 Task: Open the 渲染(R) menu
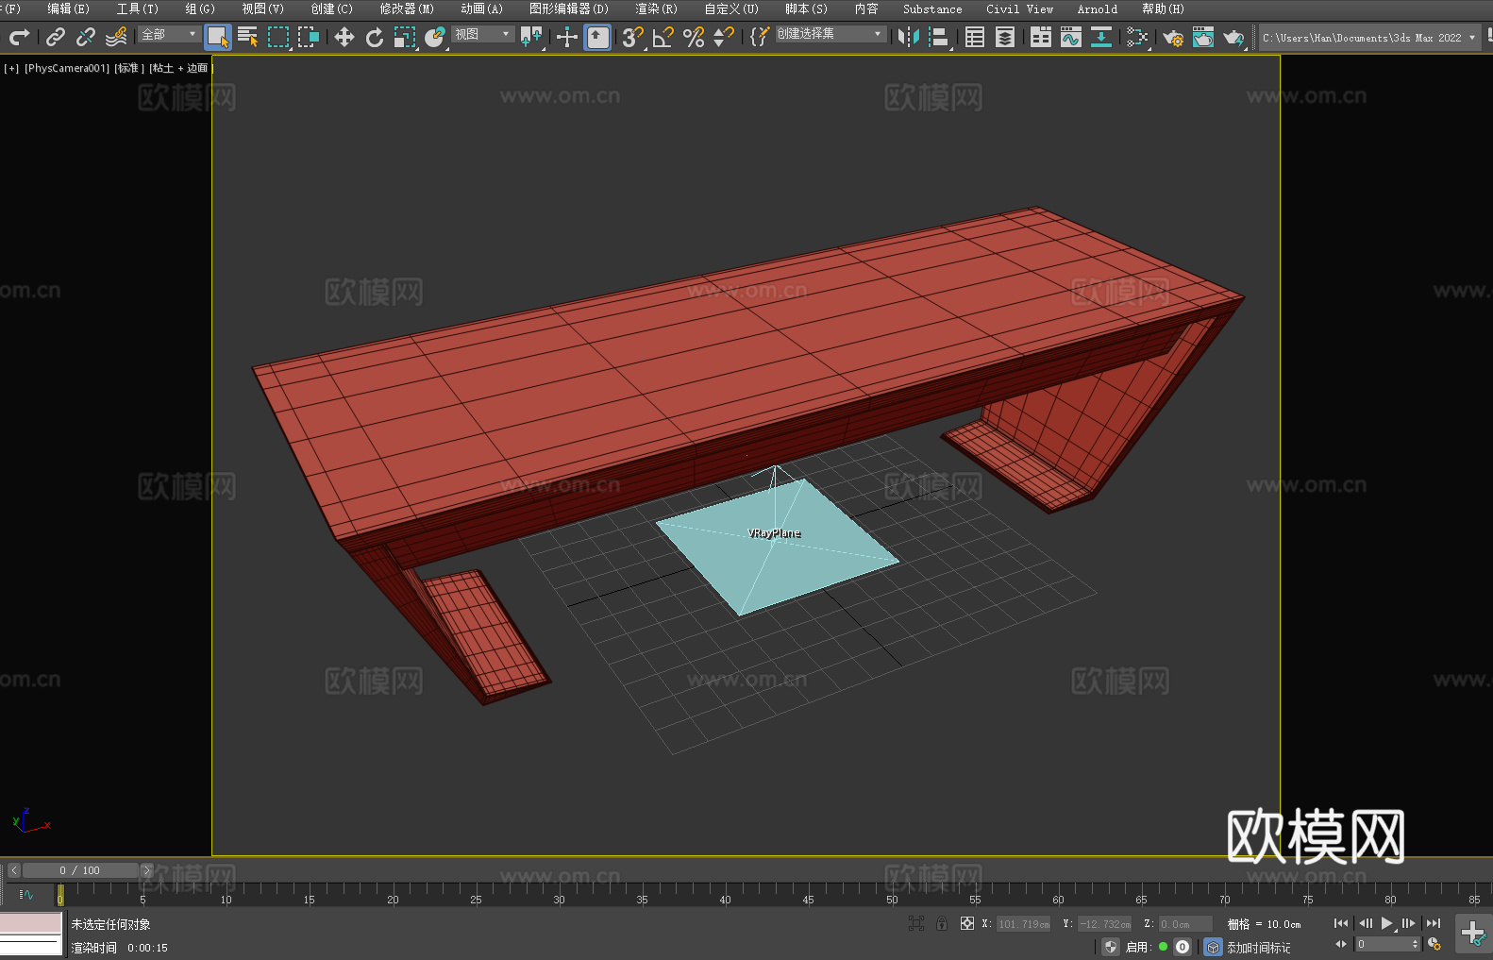tap(656, 9)
